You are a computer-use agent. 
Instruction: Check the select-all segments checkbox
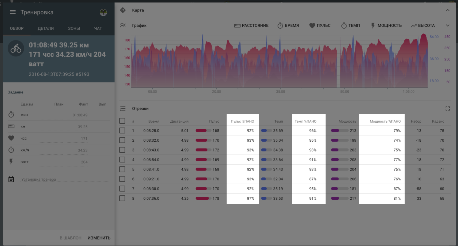pos(122,121)
